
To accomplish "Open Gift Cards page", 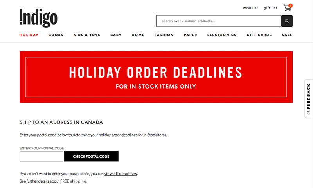I will [259, 35].
